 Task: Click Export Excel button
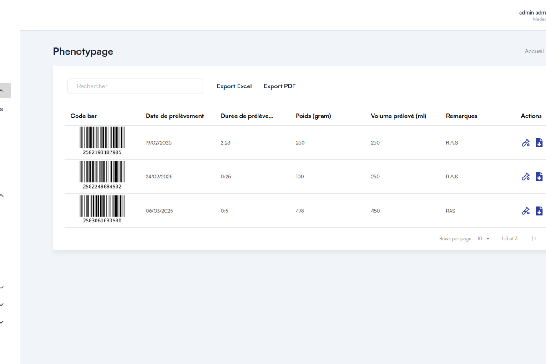[x=234, y=86]
